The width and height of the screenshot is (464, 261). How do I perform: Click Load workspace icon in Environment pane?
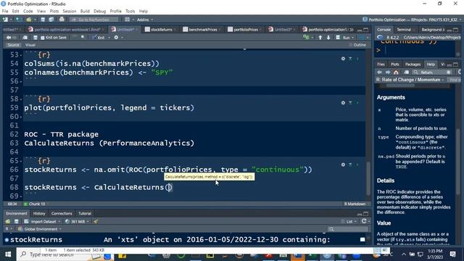tap(8, 221)
